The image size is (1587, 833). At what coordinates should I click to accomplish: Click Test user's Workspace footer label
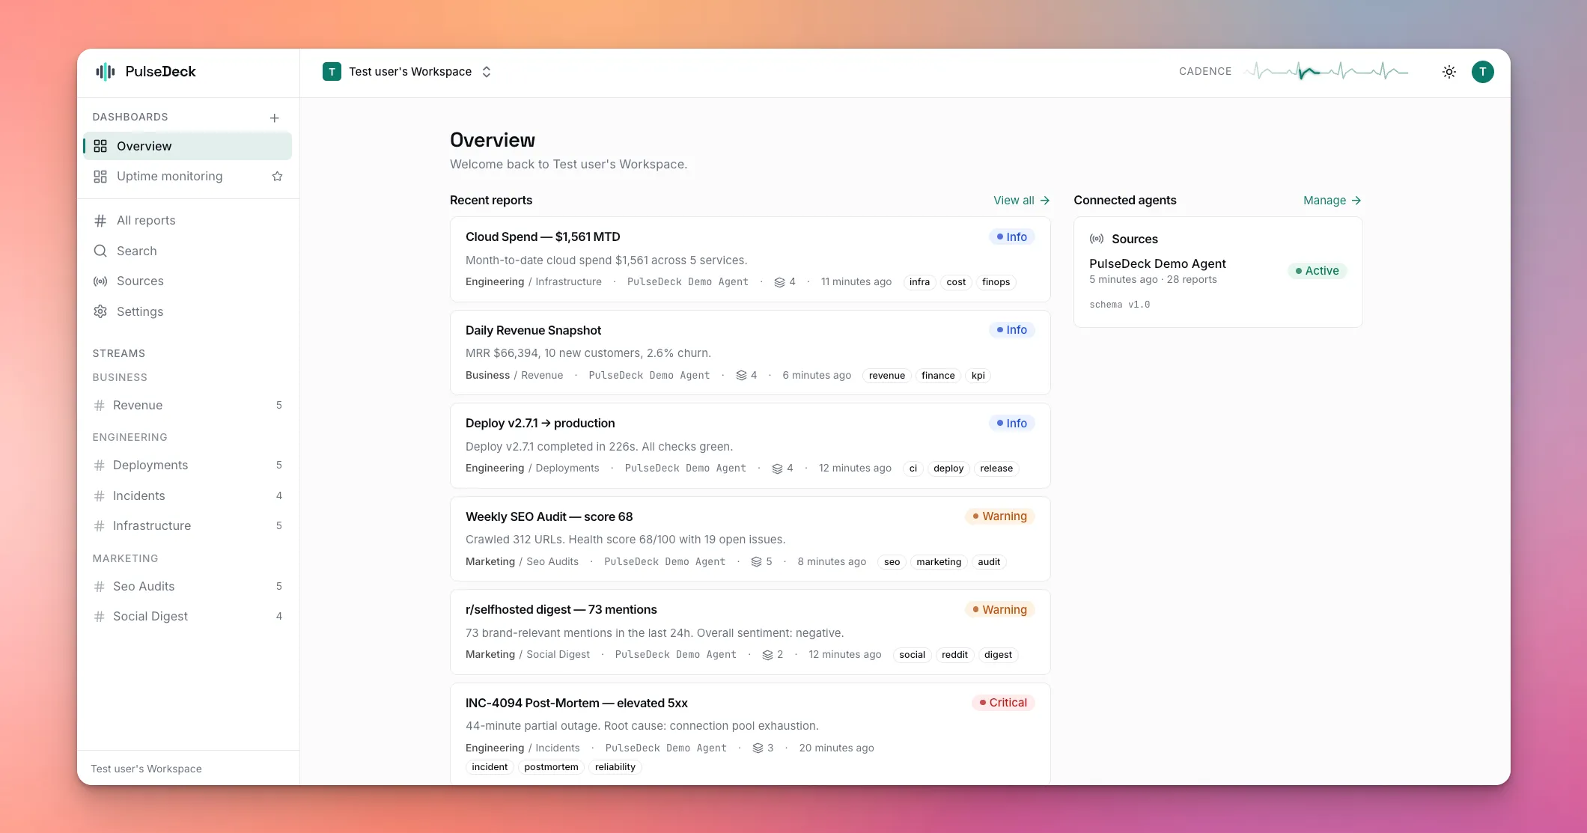(147, 769)
